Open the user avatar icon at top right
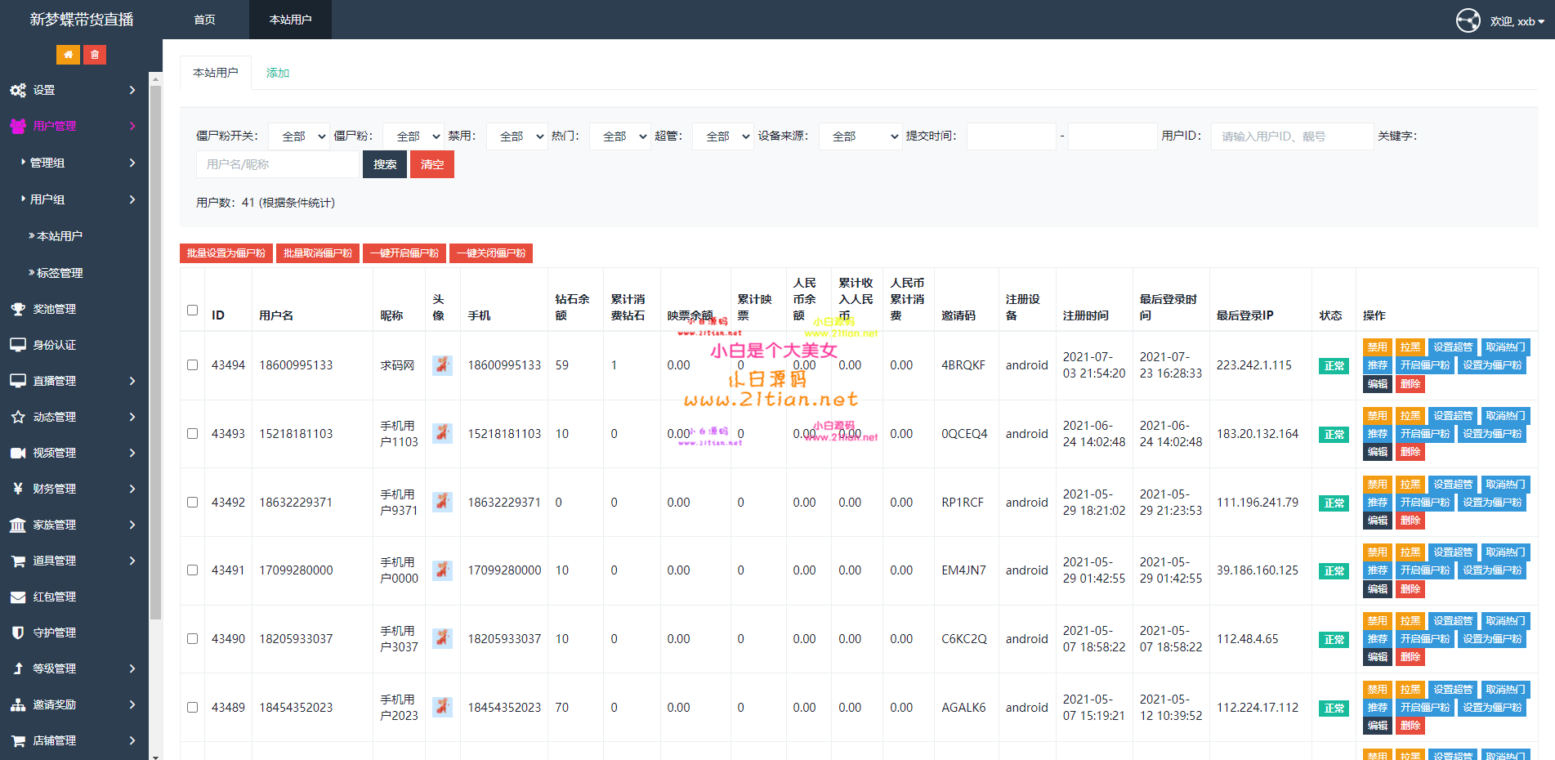 coord(1468,20)
